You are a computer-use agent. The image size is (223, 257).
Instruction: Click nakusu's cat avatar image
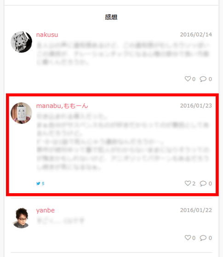pyautogui.click(x=21, y=42)
